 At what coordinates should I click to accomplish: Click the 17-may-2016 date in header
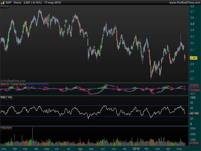click(x=53, y=3)
